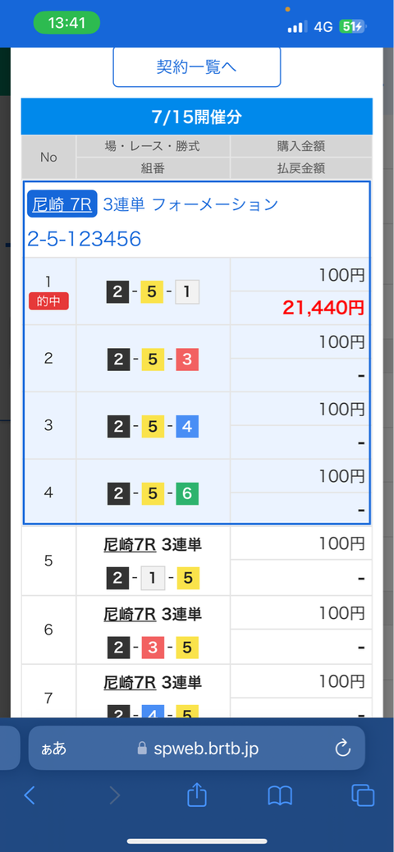
Task: Tap yellow boat 5 box in row 2
Action: click(x=153, y=360)
